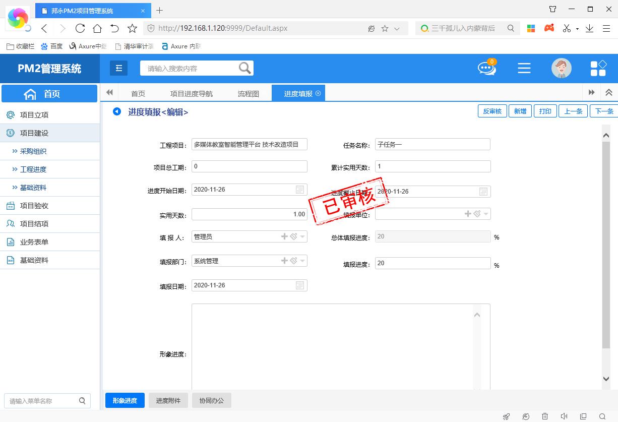The height and width of the screenshot is (422, 618).
Task: Click the app grid icon in header
Action: click(x=598, y=68)
